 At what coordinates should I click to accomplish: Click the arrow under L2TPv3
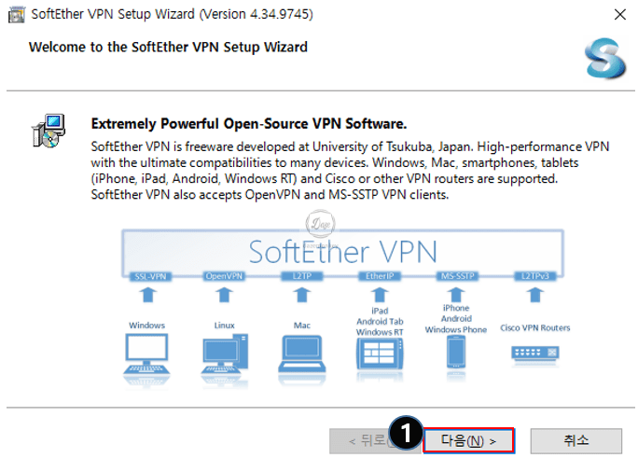(x=535, y=295)
